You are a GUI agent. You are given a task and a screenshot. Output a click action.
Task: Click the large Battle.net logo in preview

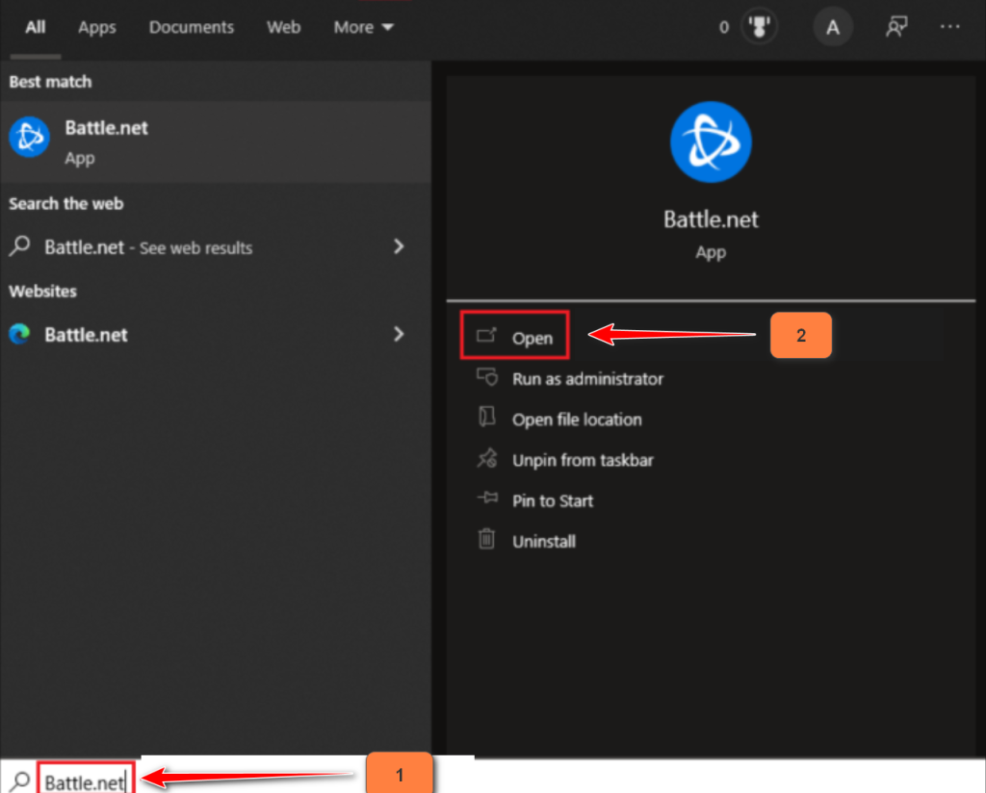tap(711, 142)
